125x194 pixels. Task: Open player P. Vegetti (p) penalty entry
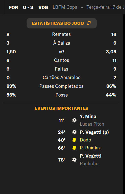[x=94, y=132]
